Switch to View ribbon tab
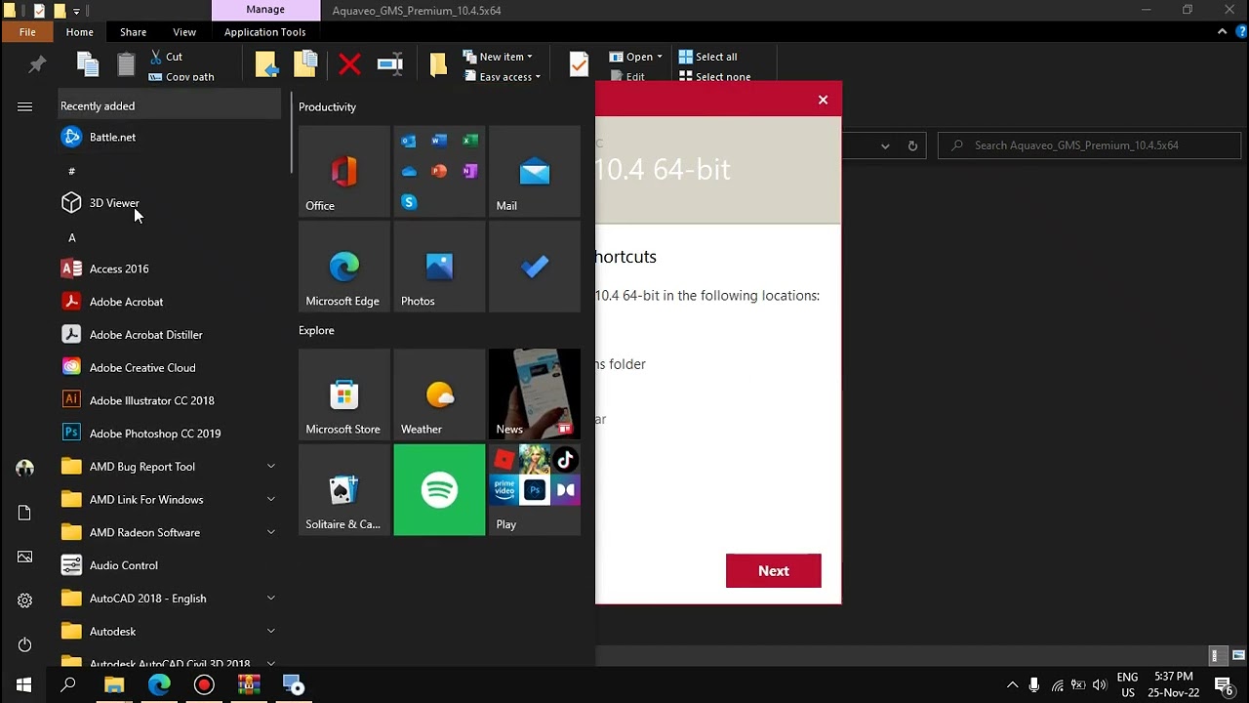 184,32
